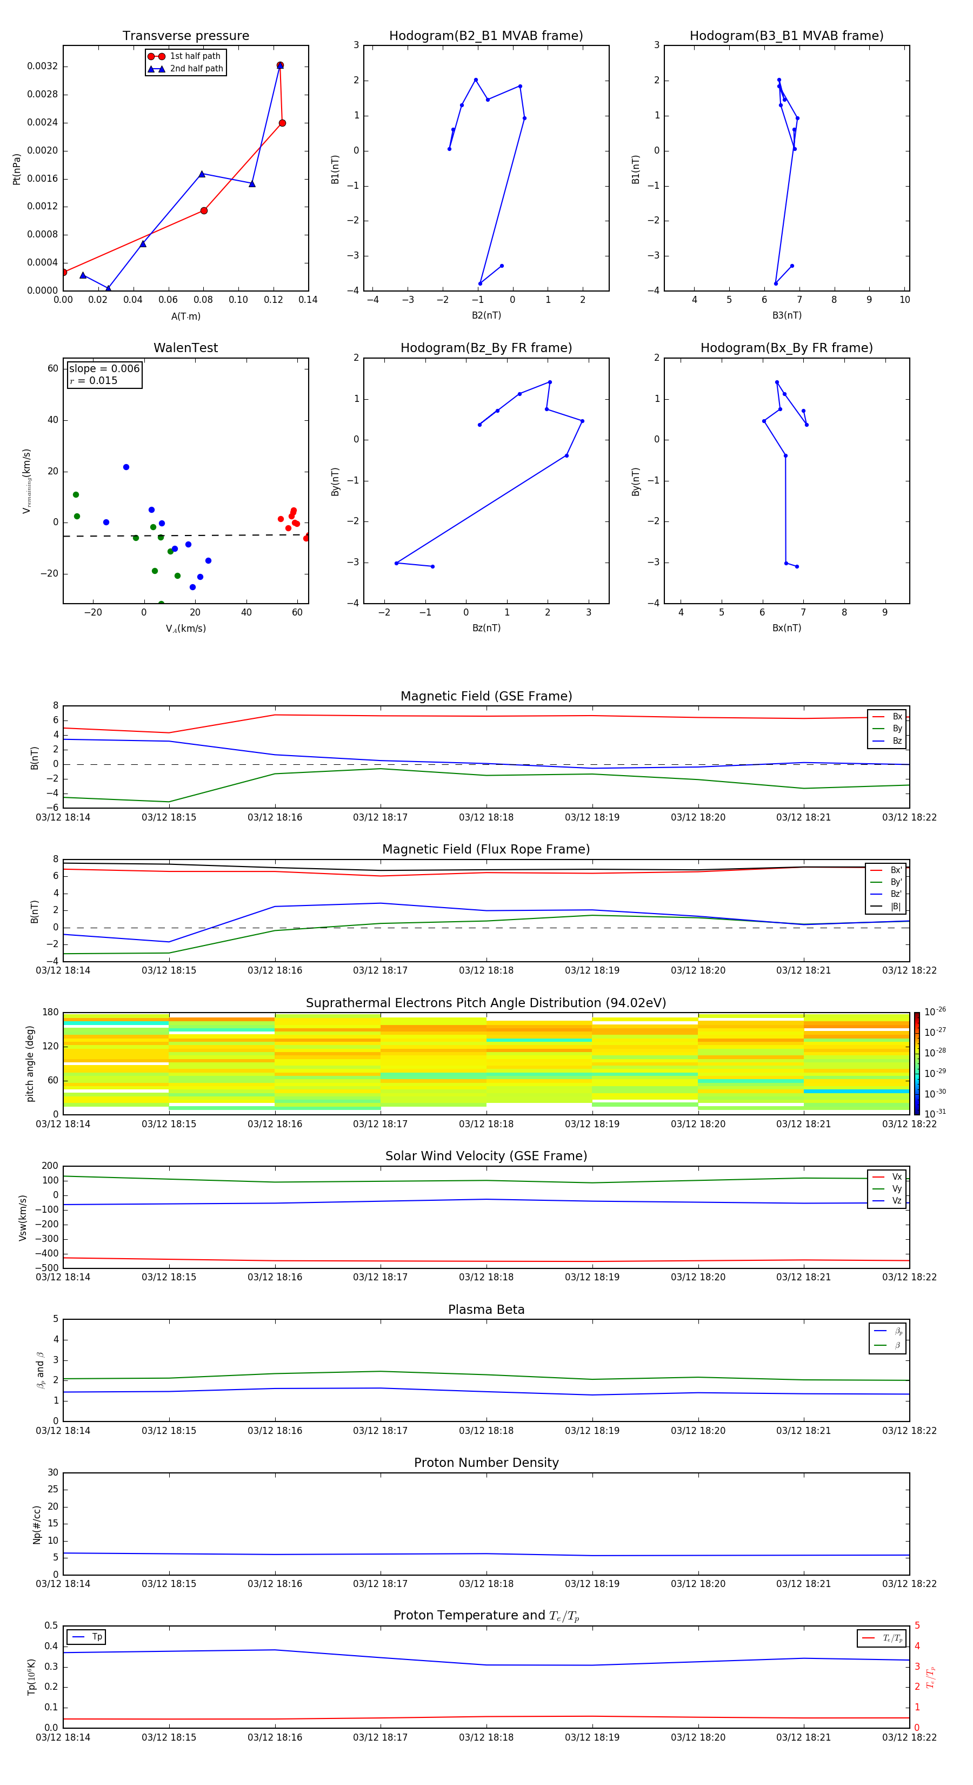Select the "Solar Wind Velocity (GSE Frame)" title

coord(486,1156)
